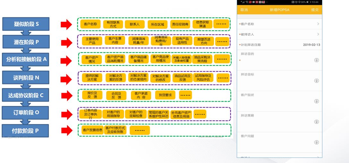Image resolution: width=349 pixels, height=163 pixels.
Task: Pick the 计划拜访日期 value 2019-02-13
Action: [311, 45]
